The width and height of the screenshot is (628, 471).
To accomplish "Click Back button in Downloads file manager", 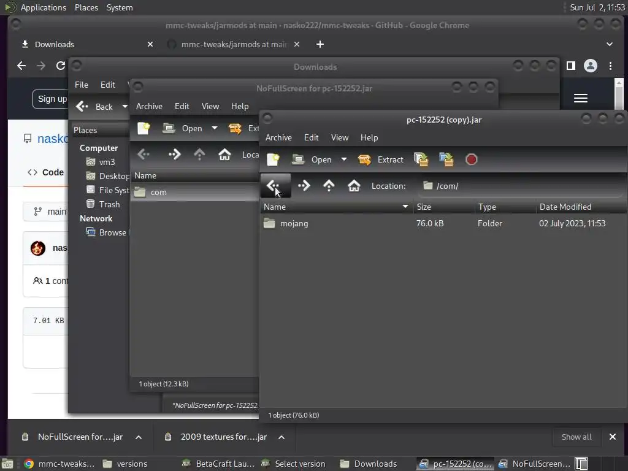I will tap(95, 107).
